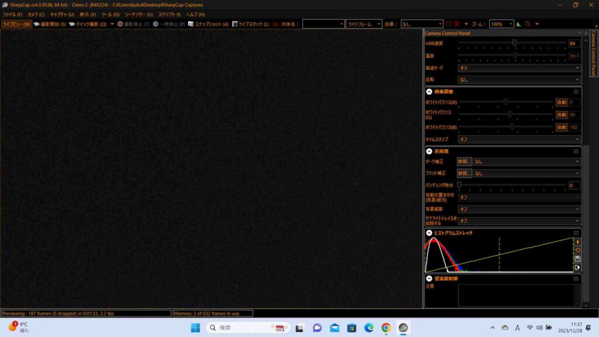Click the スナップショット (A) button
Screen dimensions: 599x337
pos(208,24)
